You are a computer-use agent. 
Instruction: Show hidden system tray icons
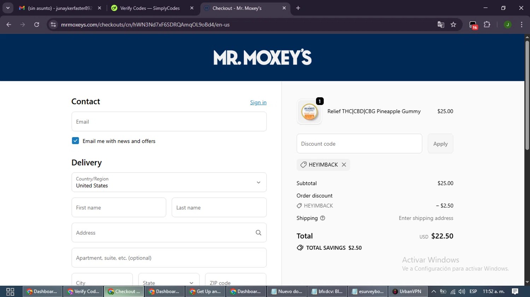434,291
